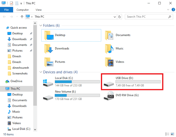
Task: Select Desktop under Quick access
Action: [x=18, y=33]
